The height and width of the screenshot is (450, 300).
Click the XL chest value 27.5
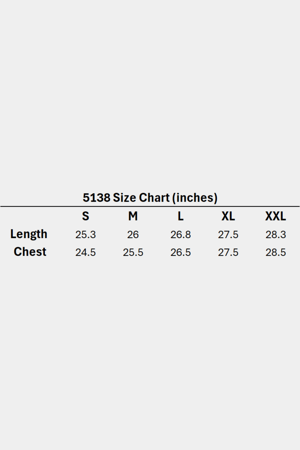pyautogui.click(x=228, y=252)
